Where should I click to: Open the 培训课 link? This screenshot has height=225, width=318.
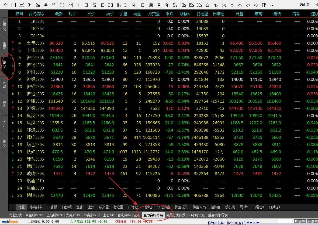[x=305, y=5]
